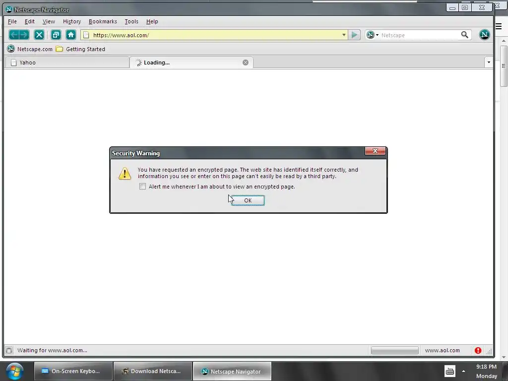Open the View menu

point(49,21)
